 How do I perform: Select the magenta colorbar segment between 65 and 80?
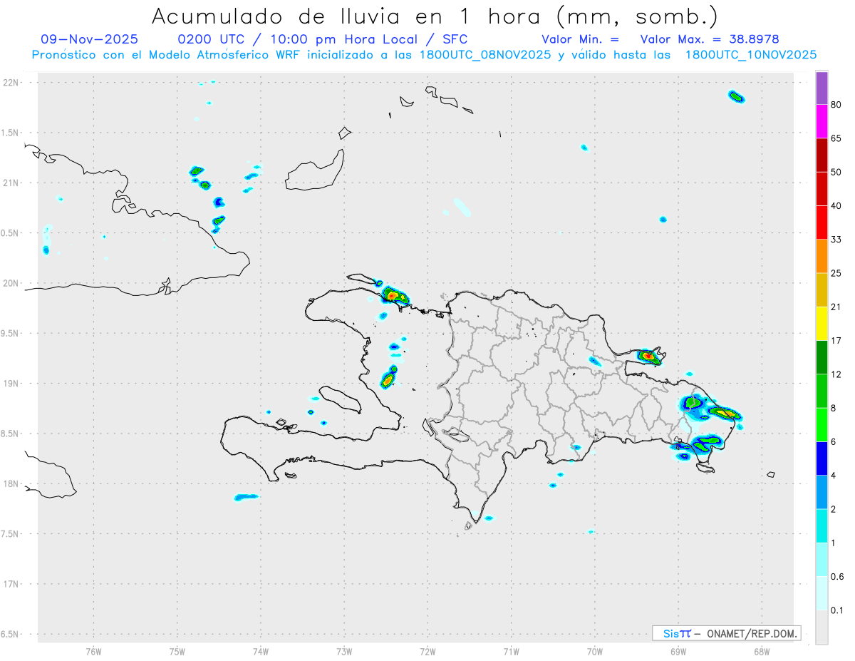[822, 121]
